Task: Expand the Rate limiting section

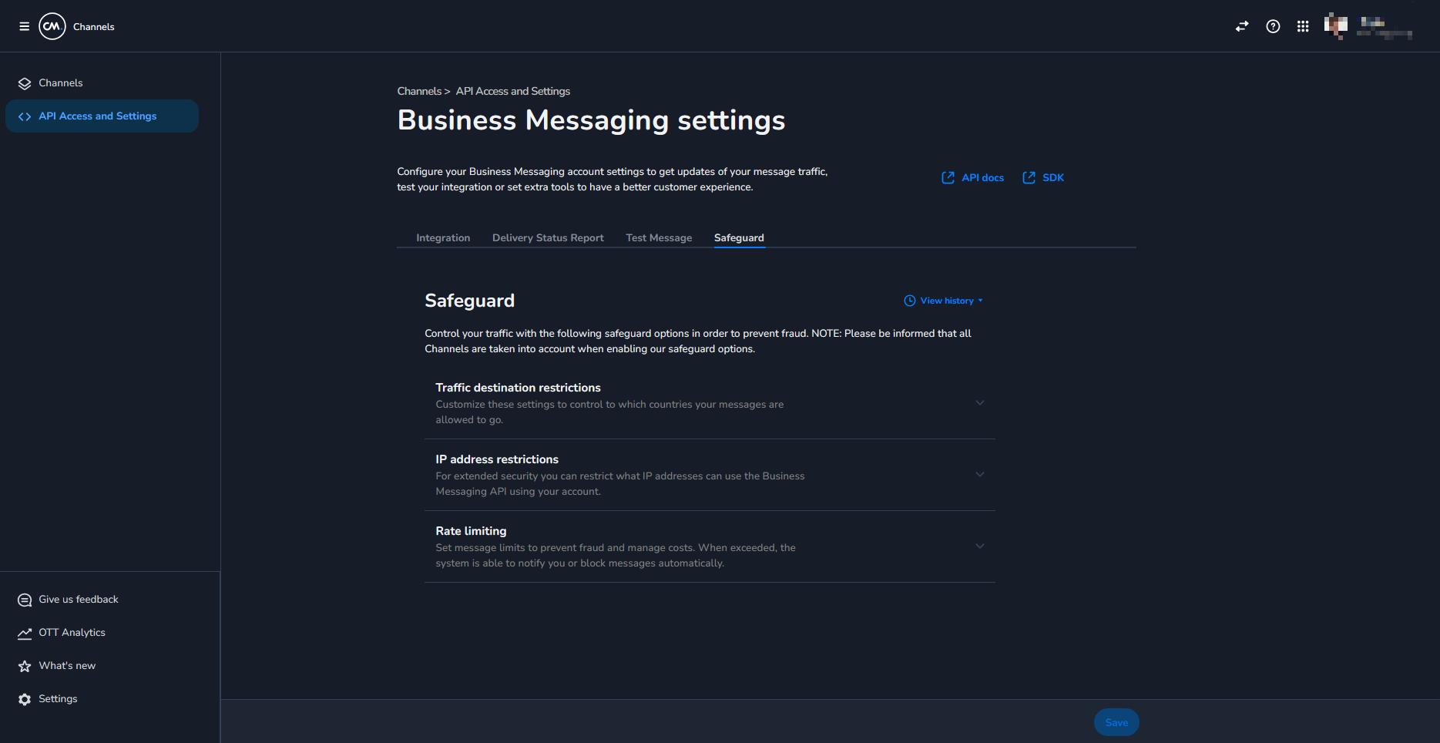Action: pyautogui.click(x=979, y=546)
